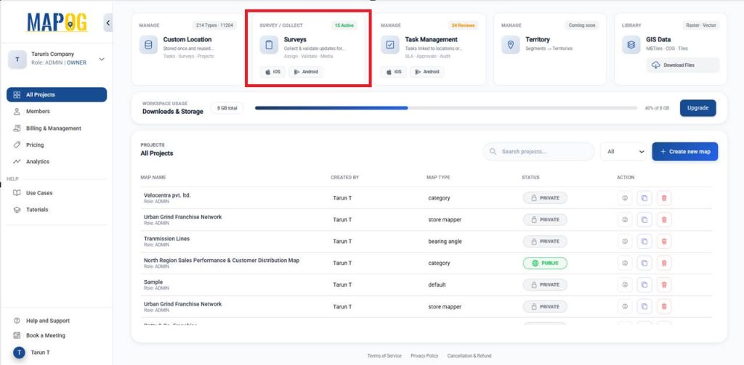View info for Tranmission Lines project
The height and width of the screenshot is (365, 744).
tap(625, 242)
